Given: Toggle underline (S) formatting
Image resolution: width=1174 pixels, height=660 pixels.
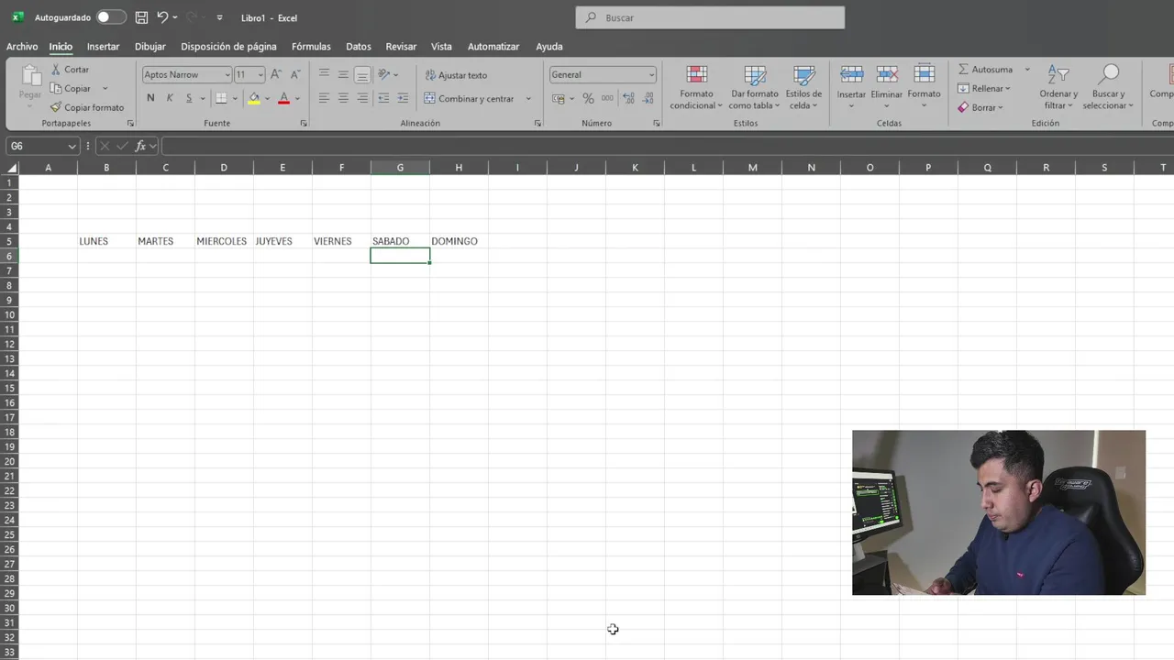Looking at the screenshot, I should tap(189, 98).
